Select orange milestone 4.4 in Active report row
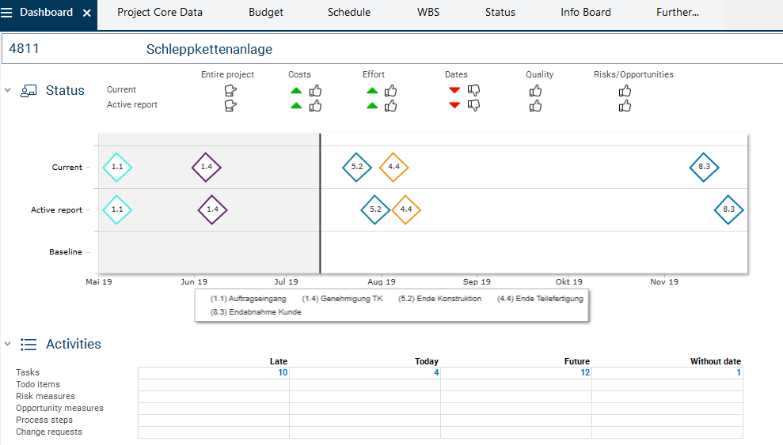This screenshot has width=783, height=445. (x=406, y=209)
